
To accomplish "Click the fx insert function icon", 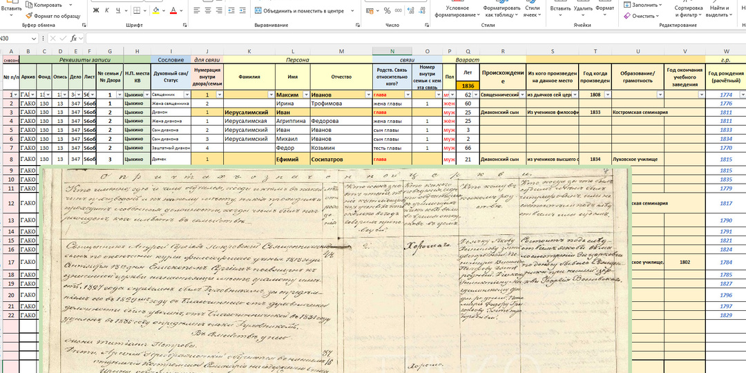I will (x=74, y=38).
